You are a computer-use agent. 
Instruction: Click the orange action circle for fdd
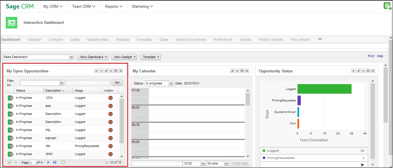tap(110, 146)
